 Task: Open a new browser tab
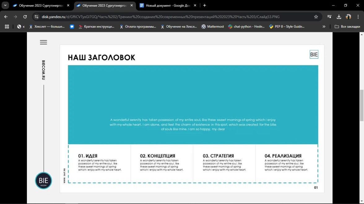[205, 5]
